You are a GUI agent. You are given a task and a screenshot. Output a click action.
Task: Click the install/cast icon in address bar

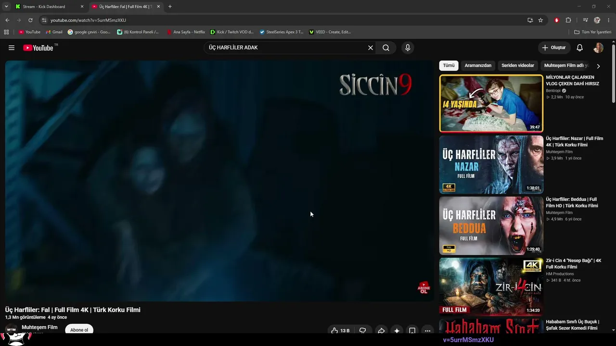[530, 20]
